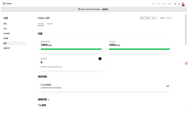Image resolution: width=188 pixels, height=113 pixels.
Task: Select the 1个月 time range
Action: [x=147, y=18]
